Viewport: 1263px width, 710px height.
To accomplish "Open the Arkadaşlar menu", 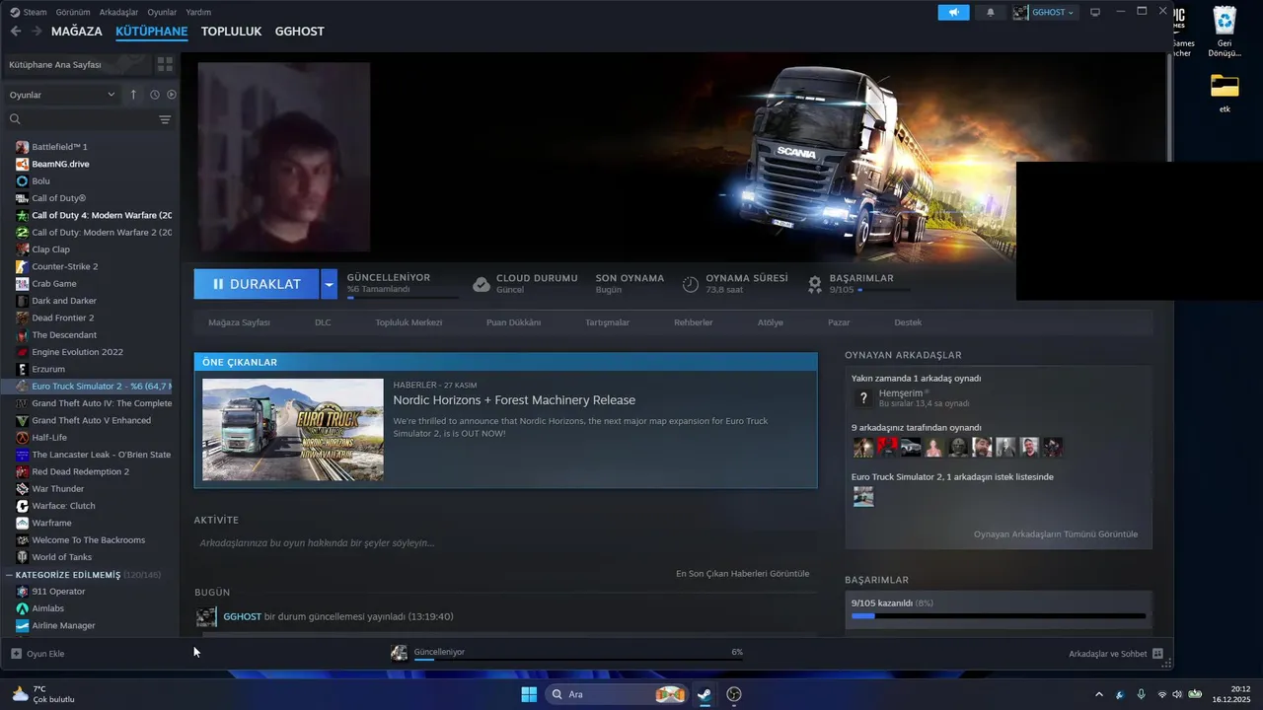I will 119,12.
